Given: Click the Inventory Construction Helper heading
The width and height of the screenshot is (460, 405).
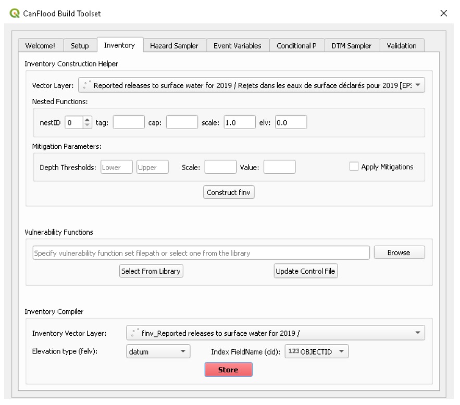Looking at the screenshot, I should point(71,64).
